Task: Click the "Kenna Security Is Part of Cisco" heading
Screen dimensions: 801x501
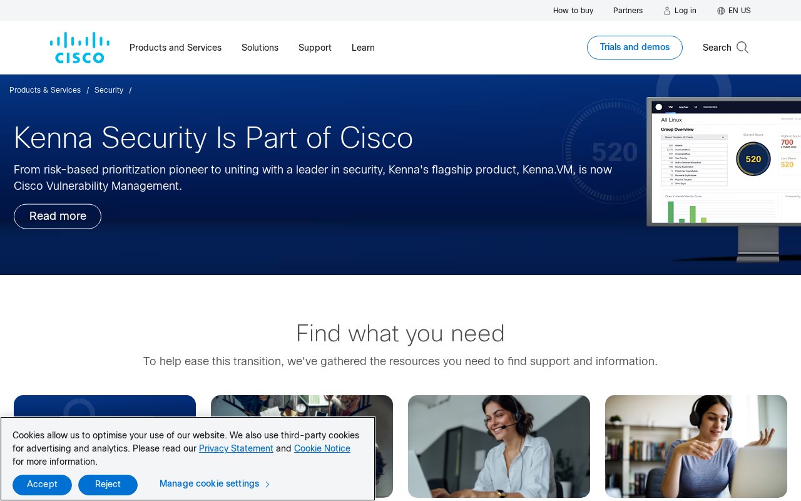Action: (x=213, y=138)
